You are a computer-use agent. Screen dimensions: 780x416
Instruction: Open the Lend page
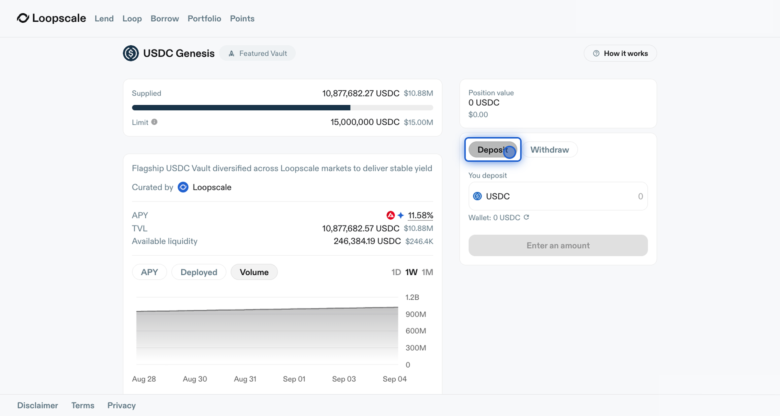coord(104,18)
